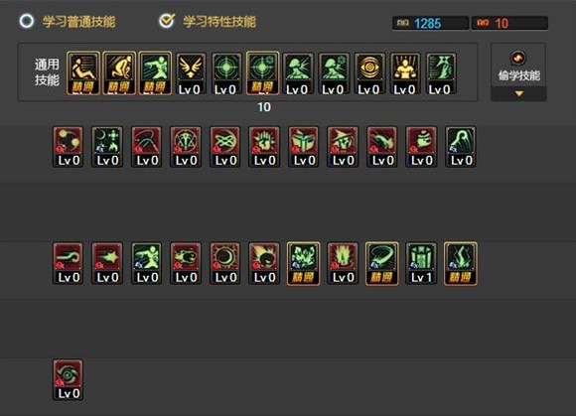Viewport: 576px width, 416px height.
Task: Click the blue 1285 skill points field
Action: [x=431, y=23]
